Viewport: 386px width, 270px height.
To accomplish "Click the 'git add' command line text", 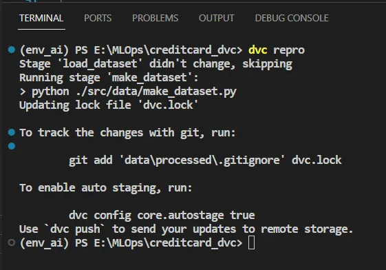I will click(x=205, y=160).
